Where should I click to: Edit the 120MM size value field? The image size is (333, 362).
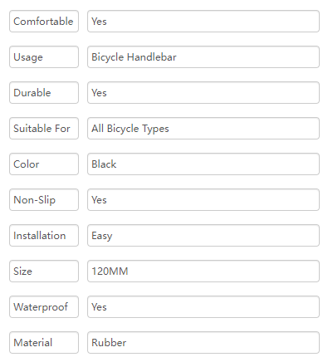[x=203, y=271]
